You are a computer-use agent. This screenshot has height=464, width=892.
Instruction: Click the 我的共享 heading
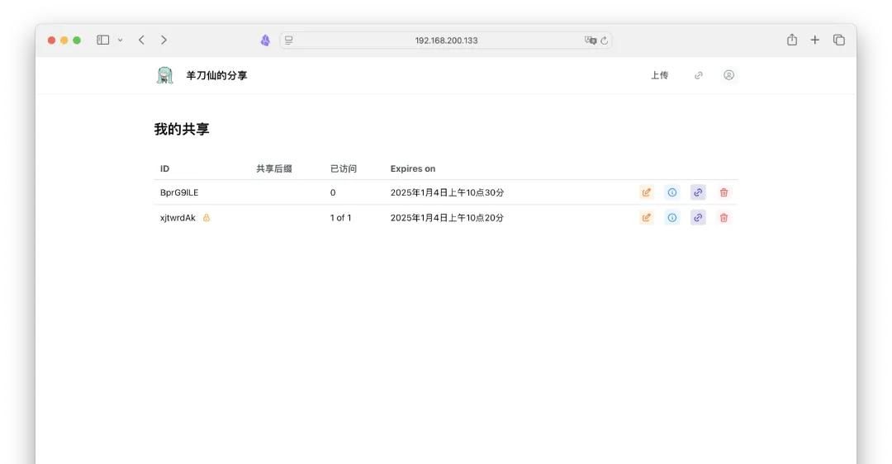coord(182,129)
